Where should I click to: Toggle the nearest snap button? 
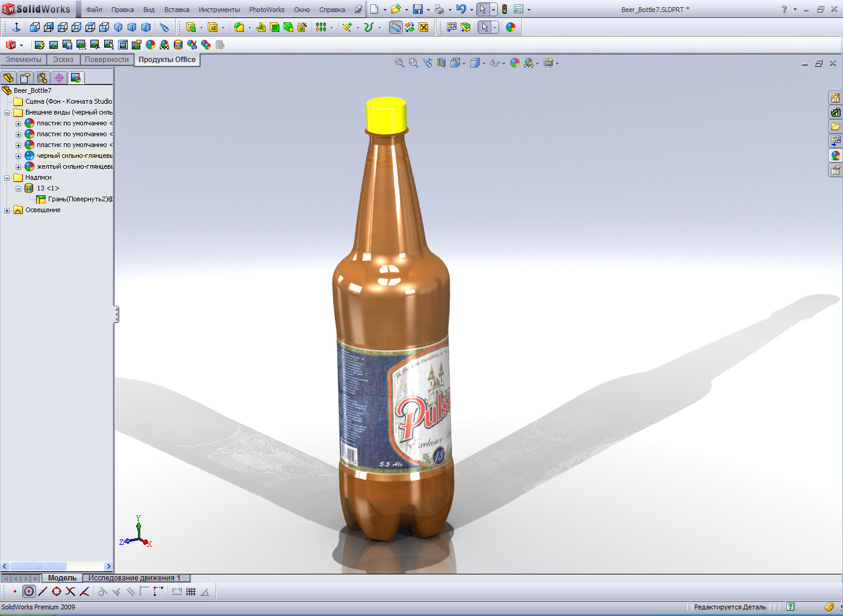pos(84,591)
